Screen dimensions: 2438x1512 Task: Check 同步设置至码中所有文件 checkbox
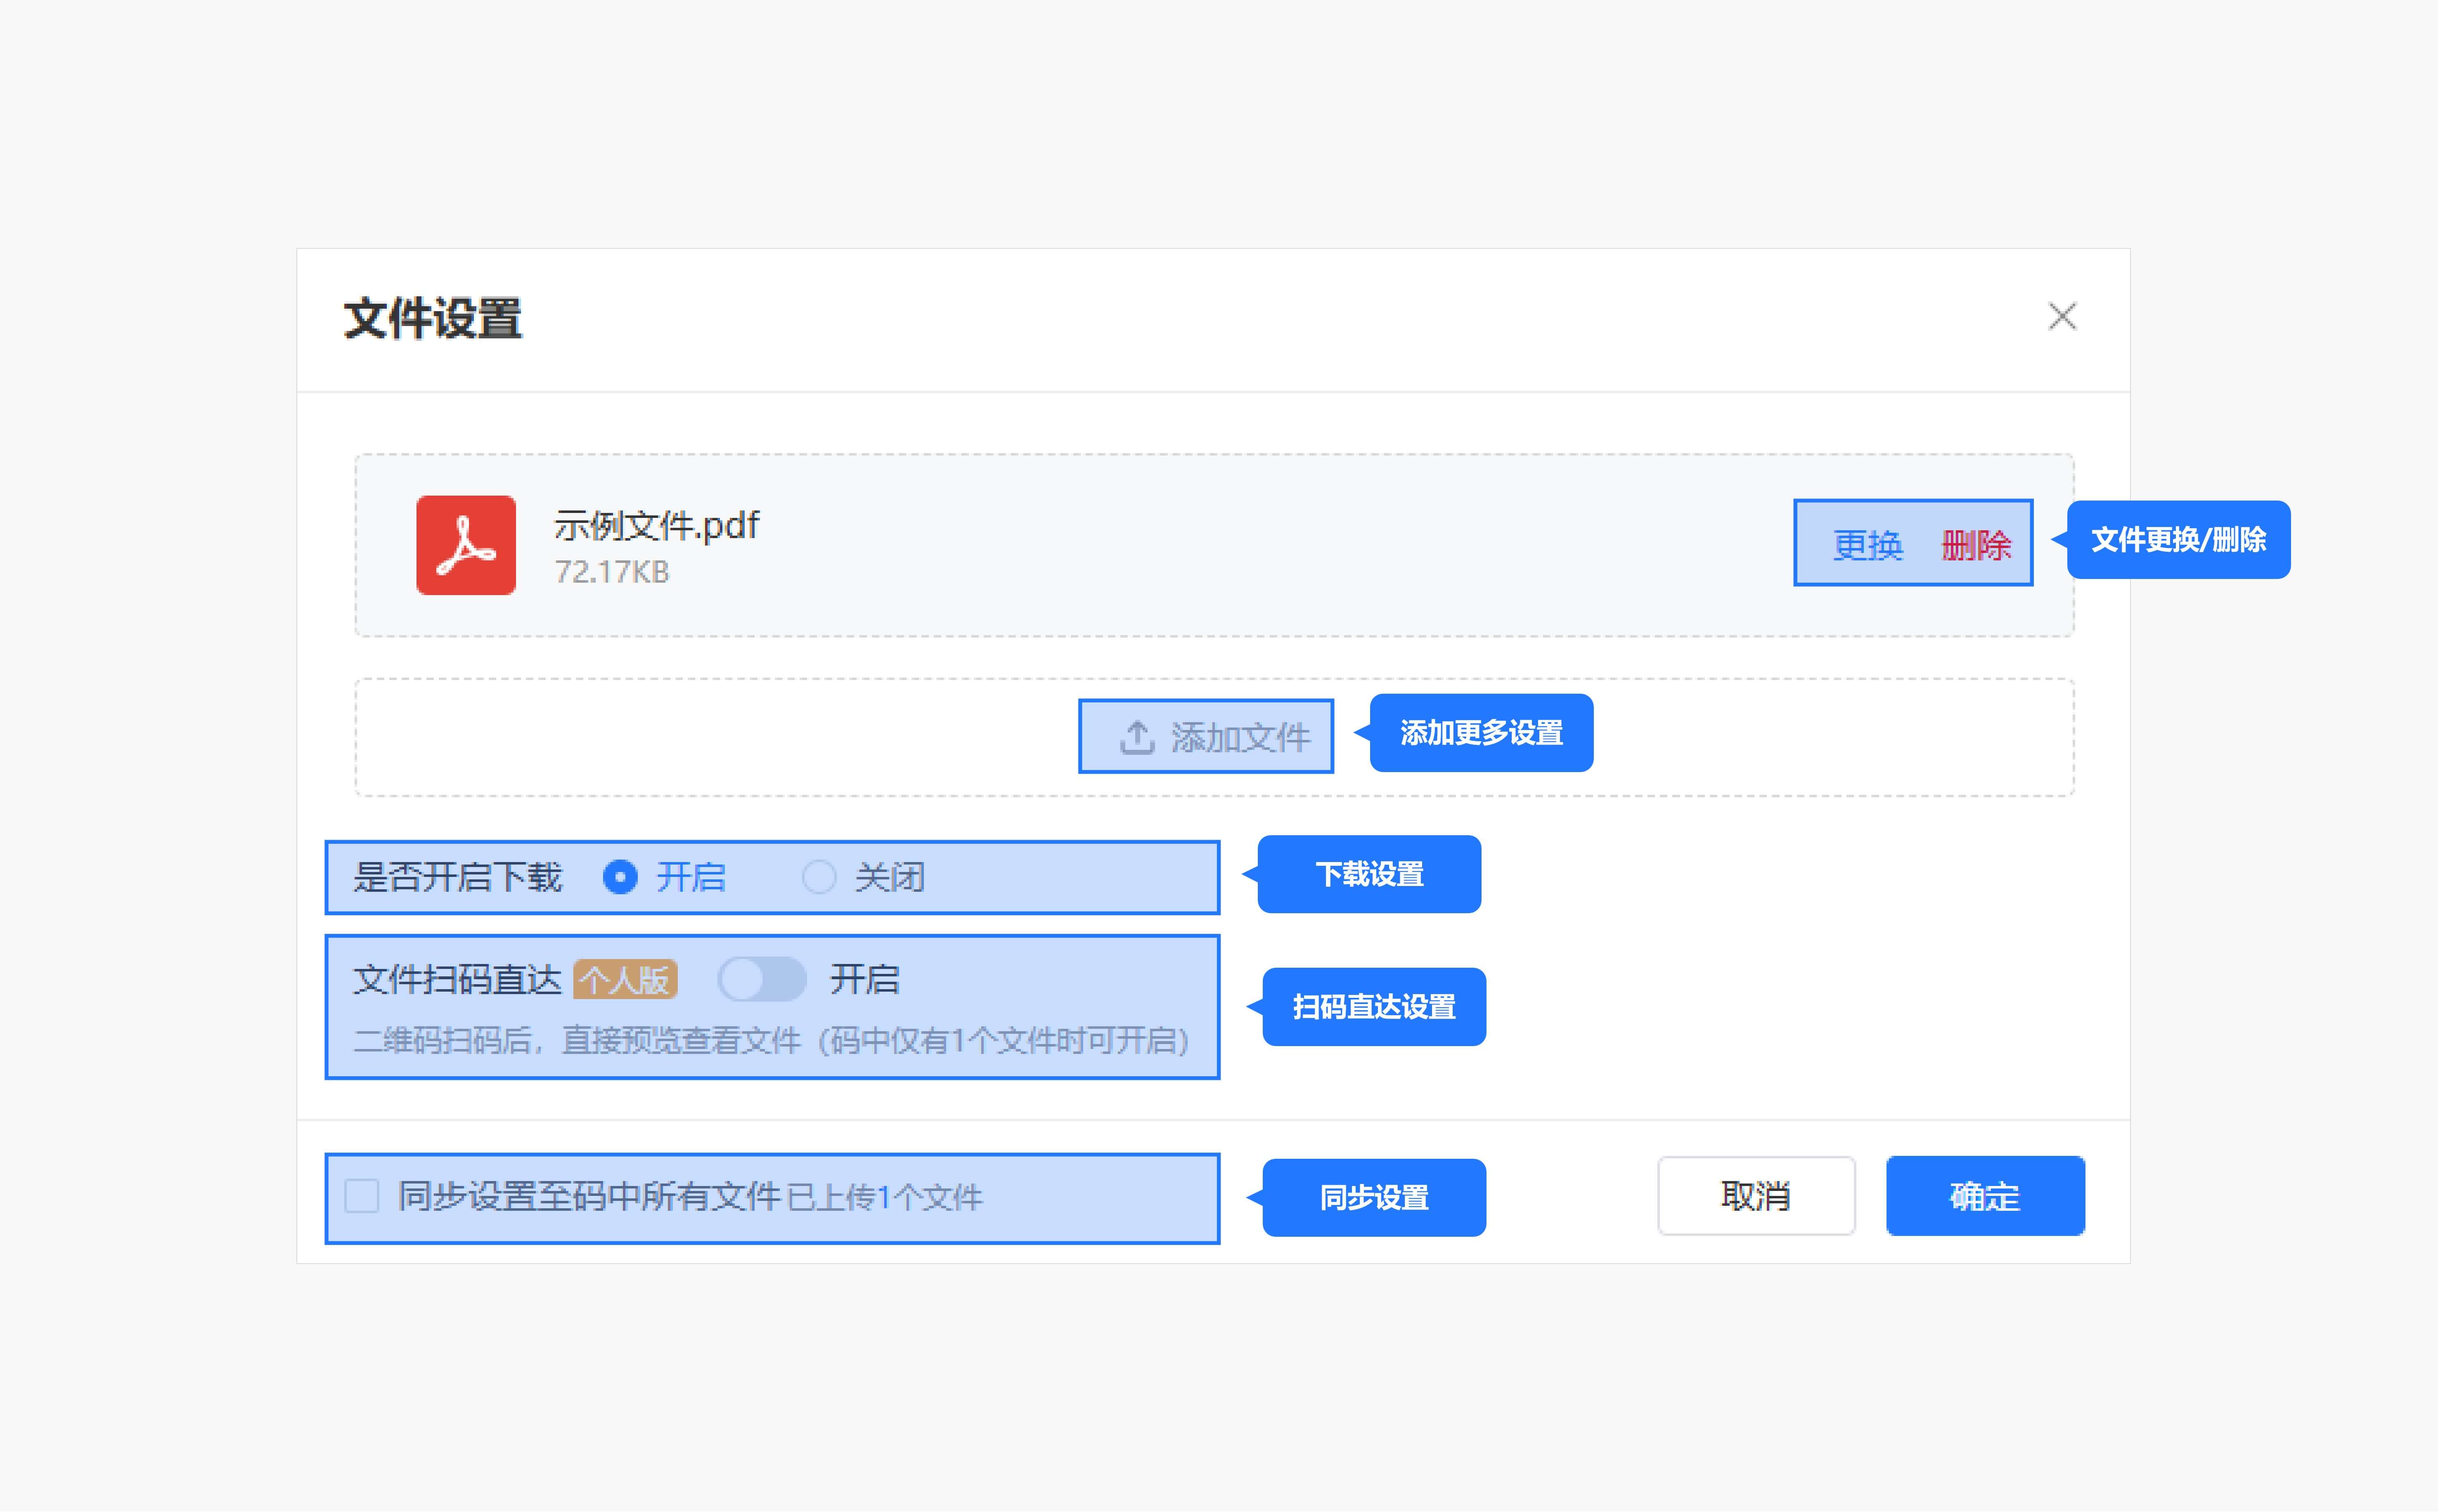362,1196
